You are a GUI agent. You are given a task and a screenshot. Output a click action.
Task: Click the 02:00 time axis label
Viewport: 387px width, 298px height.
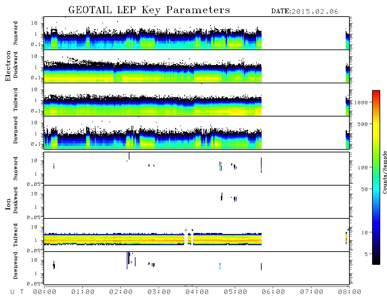[121, 292]
